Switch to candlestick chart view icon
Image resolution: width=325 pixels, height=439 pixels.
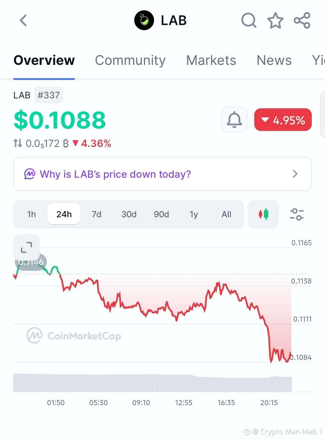point(263,214)
